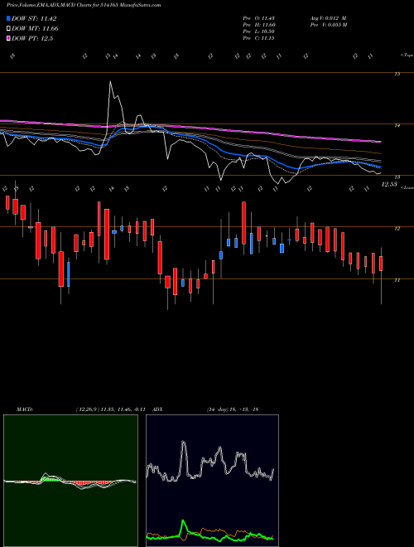
Task: Select the 'DOW ST: 11.42' legend text
Action: [34, 18]
